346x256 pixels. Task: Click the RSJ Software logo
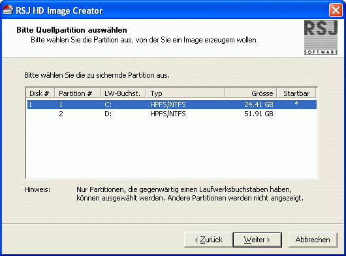coord(321,37)
